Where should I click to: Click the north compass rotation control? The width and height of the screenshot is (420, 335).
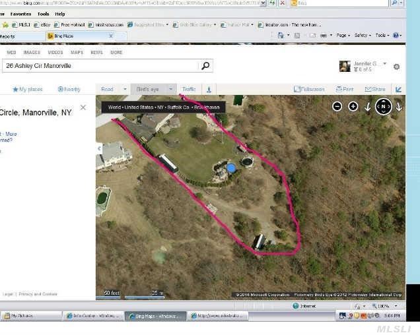click(384, 106)
